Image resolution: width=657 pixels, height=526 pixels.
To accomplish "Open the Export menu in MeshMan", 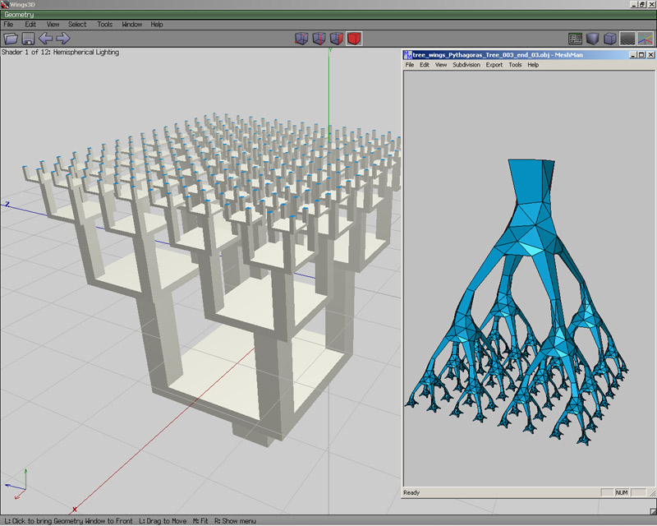I will 494,65.
